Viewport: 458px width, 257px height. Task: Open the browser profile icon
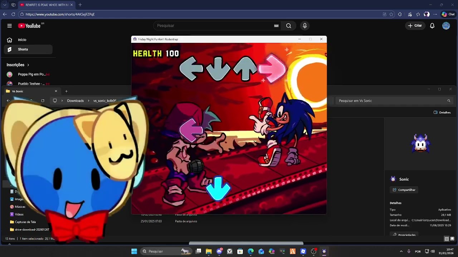(427, 14)
